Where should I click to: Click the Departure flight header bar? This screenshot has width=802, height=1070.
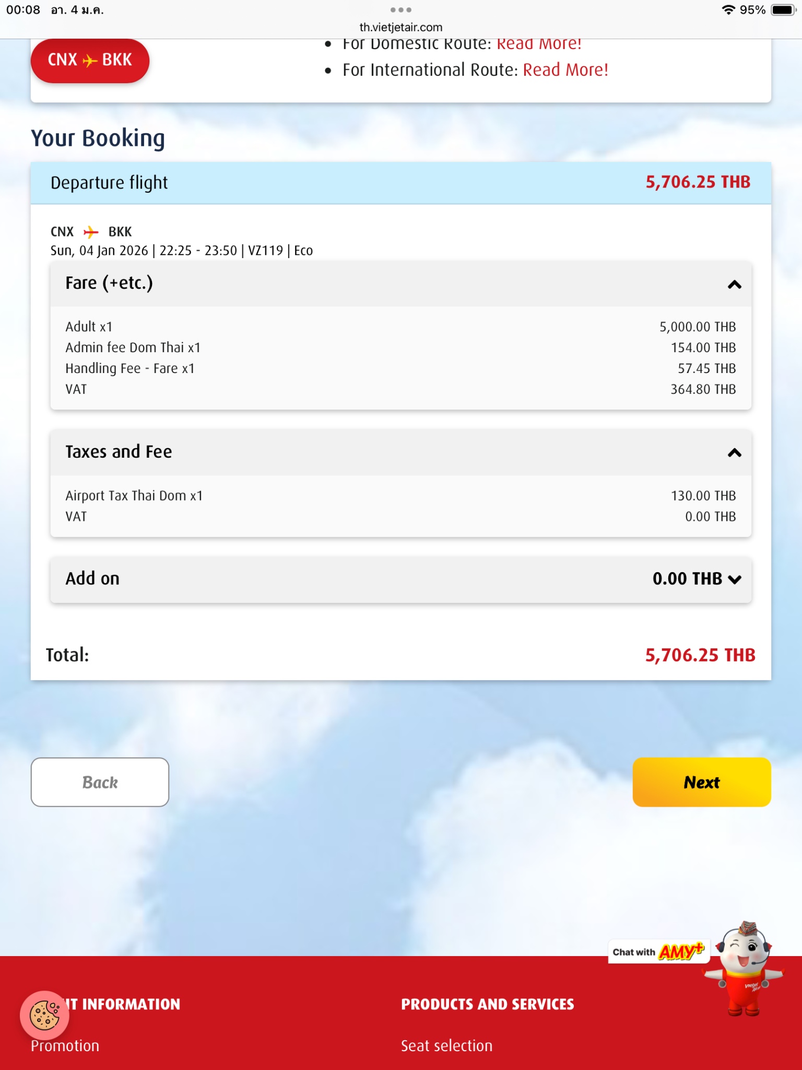click(400, 182)
